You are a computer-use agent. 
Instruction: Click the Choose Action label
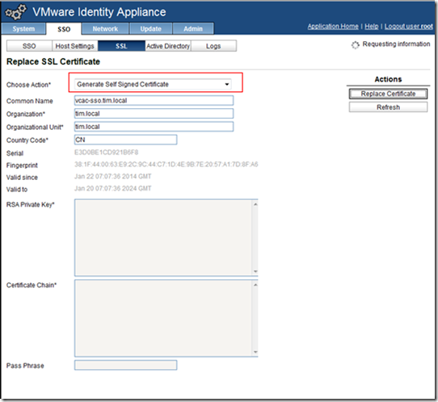click(28, 85)
